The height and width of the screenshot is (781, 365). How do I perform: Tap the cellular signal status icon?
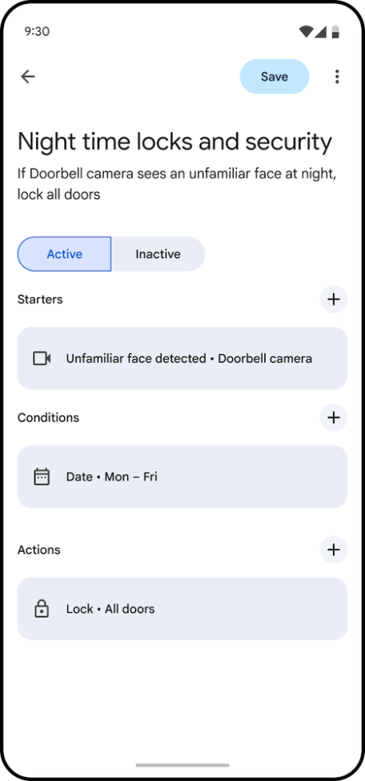click(x=321, y=32)
